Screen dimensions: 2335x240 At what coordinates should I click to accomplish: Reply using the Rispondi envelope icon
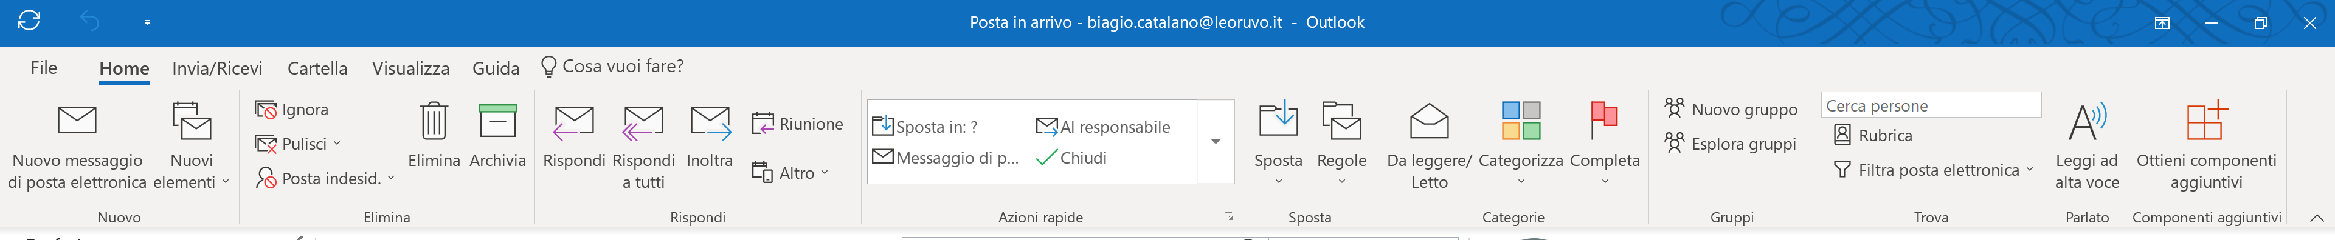pyautogui.click(x=574, y=122)
